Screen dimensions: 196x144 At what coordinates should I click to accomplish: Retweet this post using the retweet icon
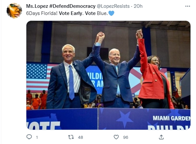point(71,137)
